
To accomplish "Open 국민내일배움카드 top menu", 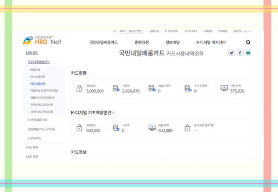I will coord(104,42).
